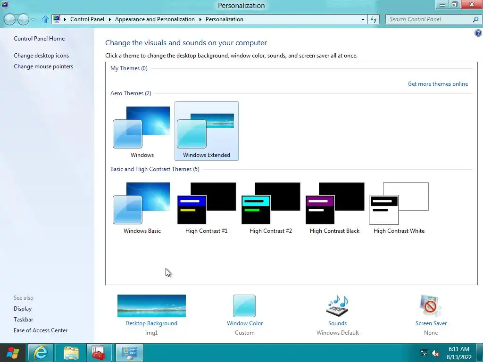
Task: Open the Start button
Action: [x=13, y=353]
